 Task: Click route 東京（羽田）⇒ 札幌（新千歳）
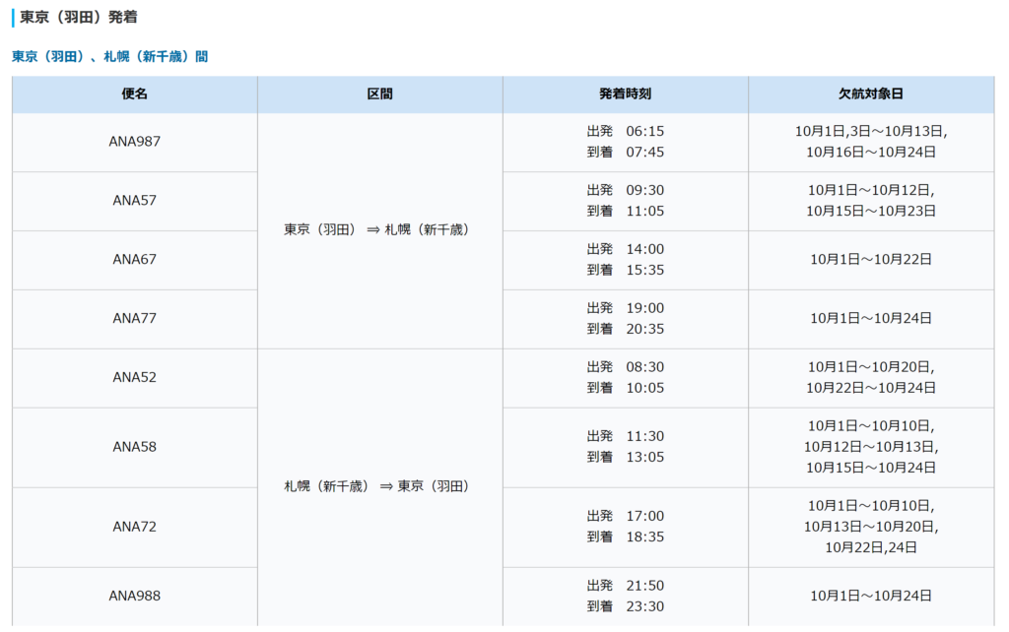pos(376,230)
